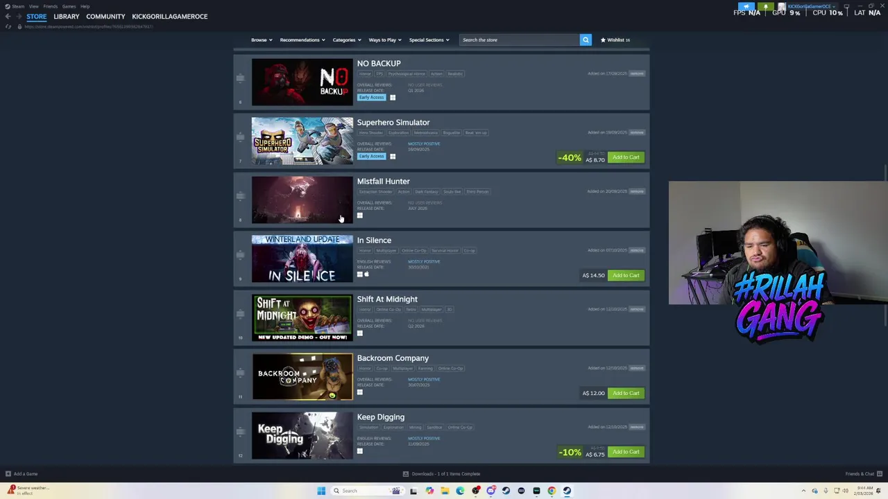Click the store URL address text
Viewport: 888px width, 499px height.
tap(89, 26)
